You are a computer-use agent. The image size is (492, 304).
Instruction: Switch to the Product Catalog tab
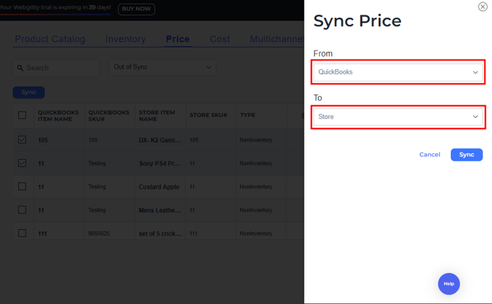[x=50, y=39]
